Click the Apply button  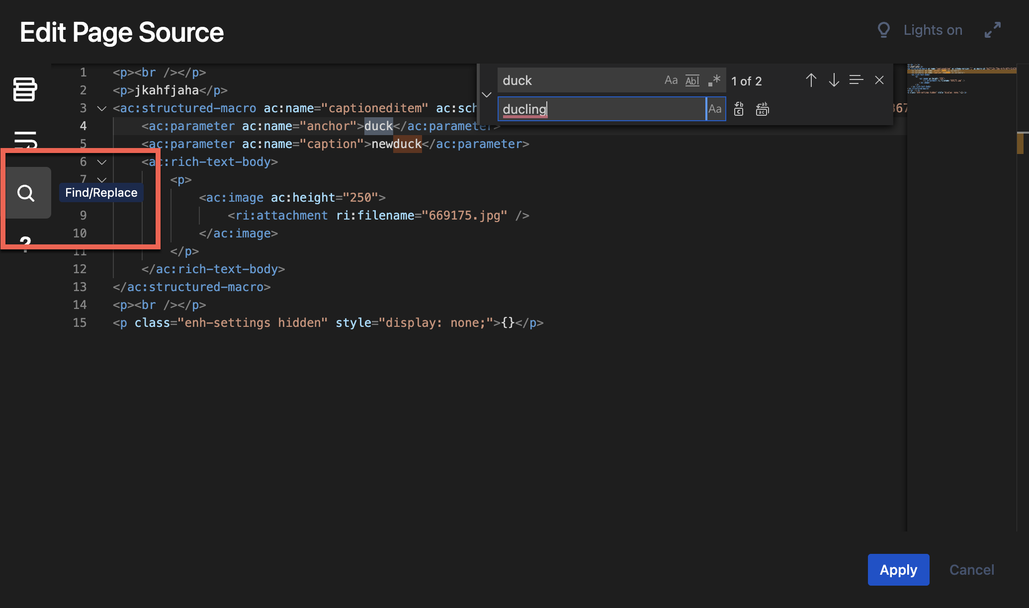coord(899,570)
